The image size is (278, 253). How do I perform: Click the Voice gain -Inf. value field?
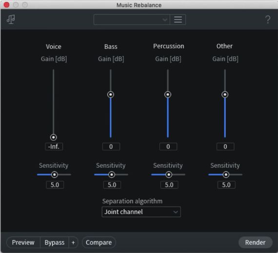(x=54, y=147)
